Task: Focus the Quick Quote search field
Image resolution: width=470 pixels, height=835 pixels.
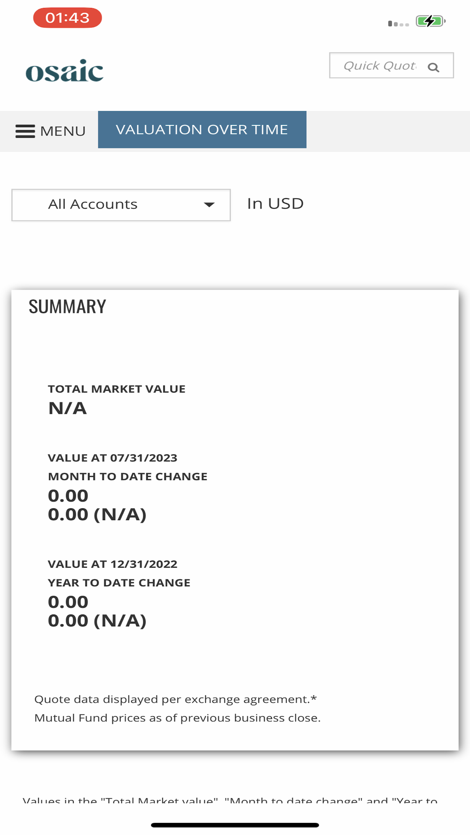Action: click(x=379, y=66)
